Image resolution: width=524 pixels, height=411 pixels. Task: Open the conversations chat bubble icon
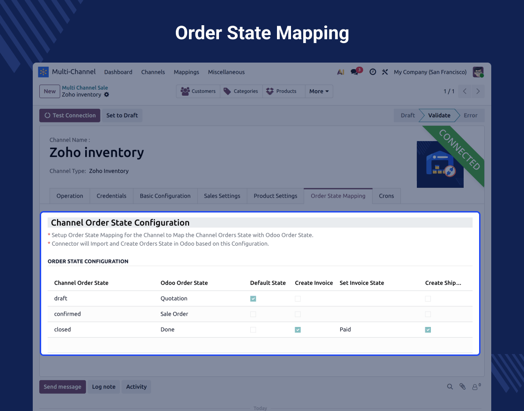point(354,72)
